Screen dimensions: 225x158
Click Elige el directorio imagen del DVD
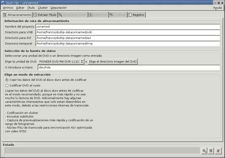pos(113,62)
